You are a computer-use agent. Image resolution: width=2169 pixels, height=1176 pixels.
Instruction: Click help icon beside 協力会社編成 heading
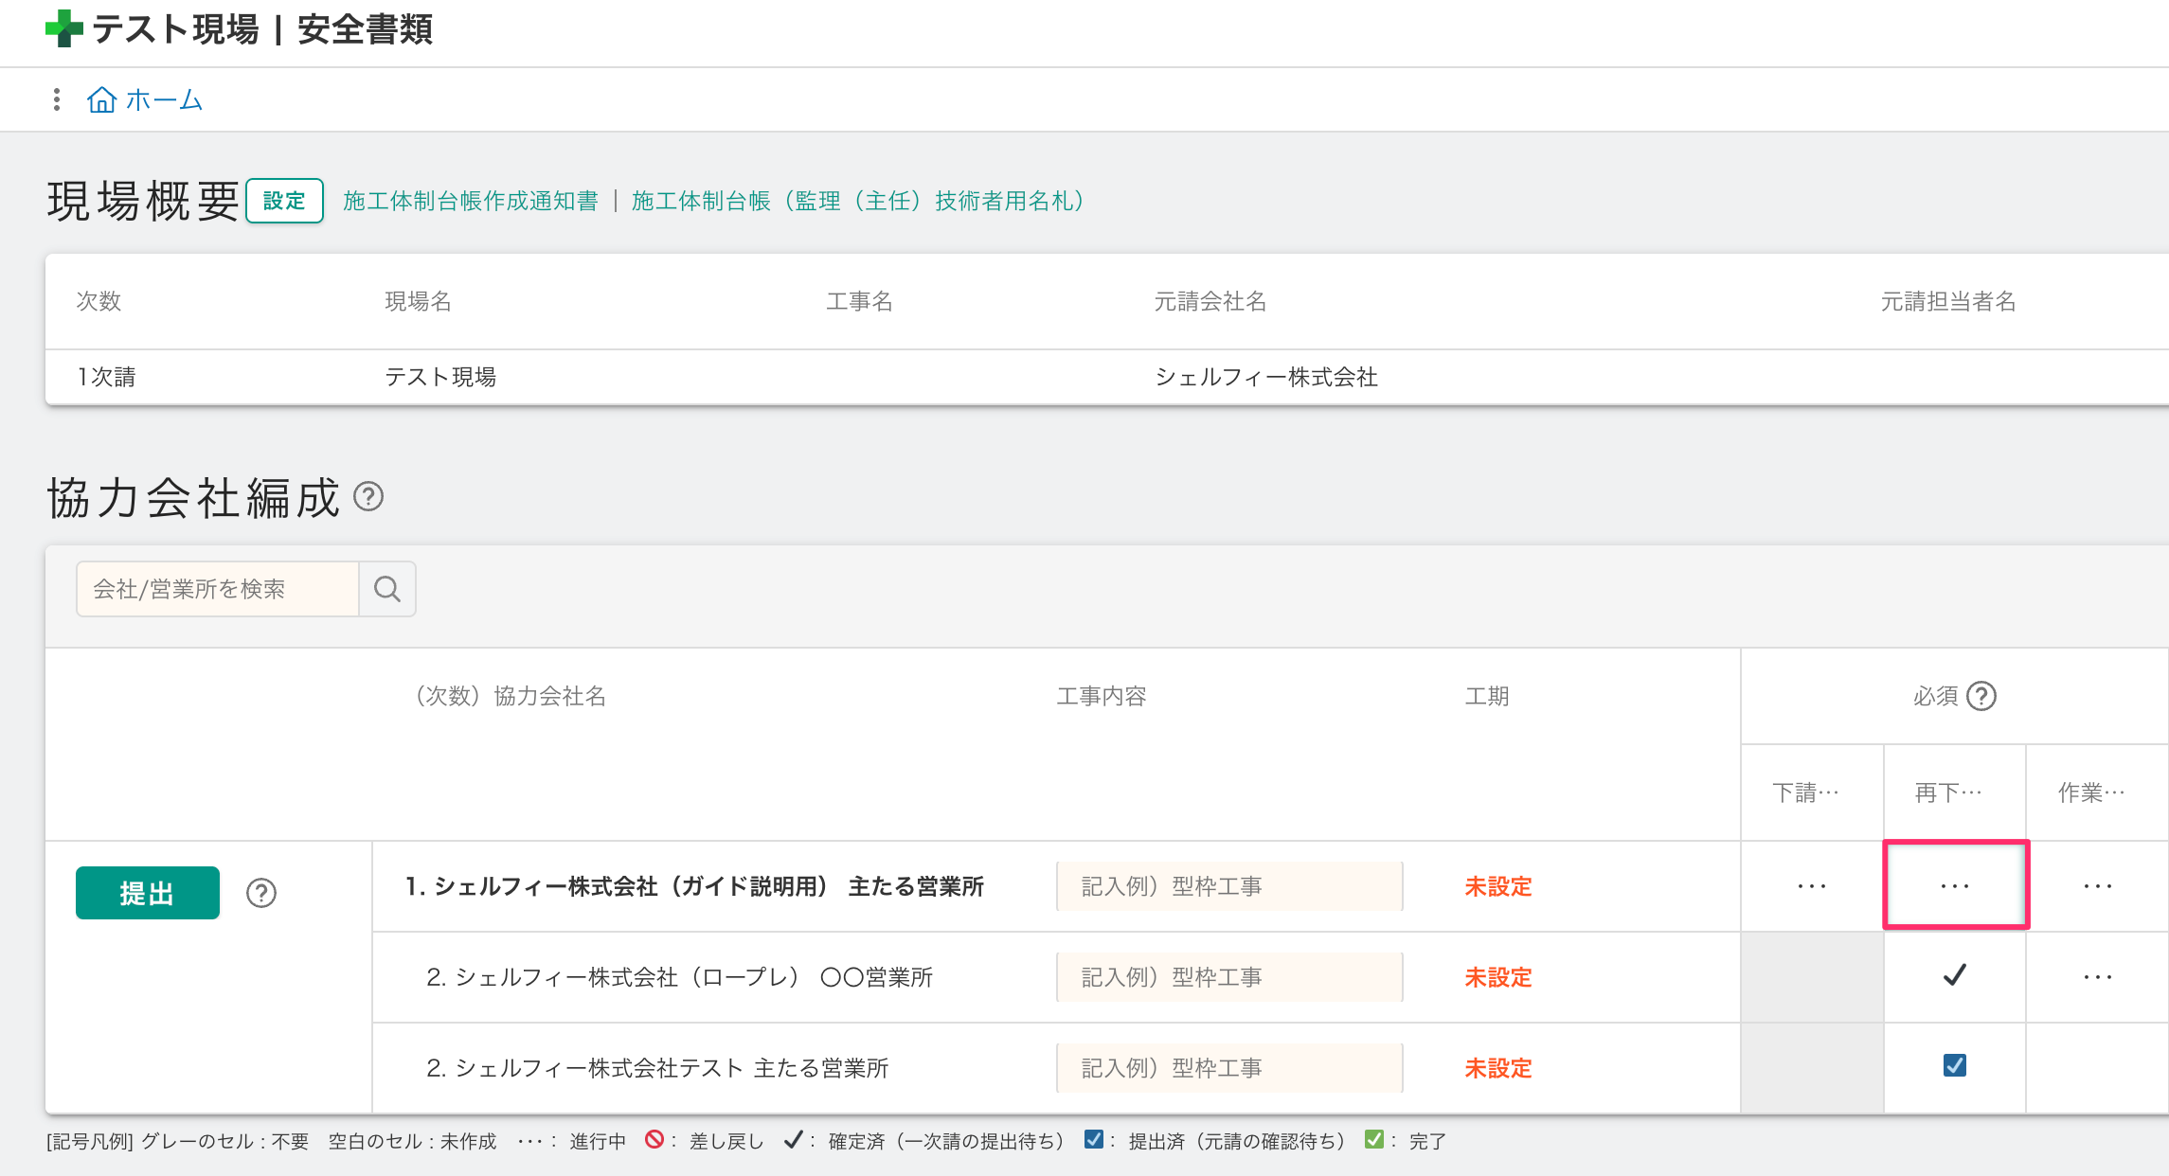pyautogui.click(x=368, y=496)
